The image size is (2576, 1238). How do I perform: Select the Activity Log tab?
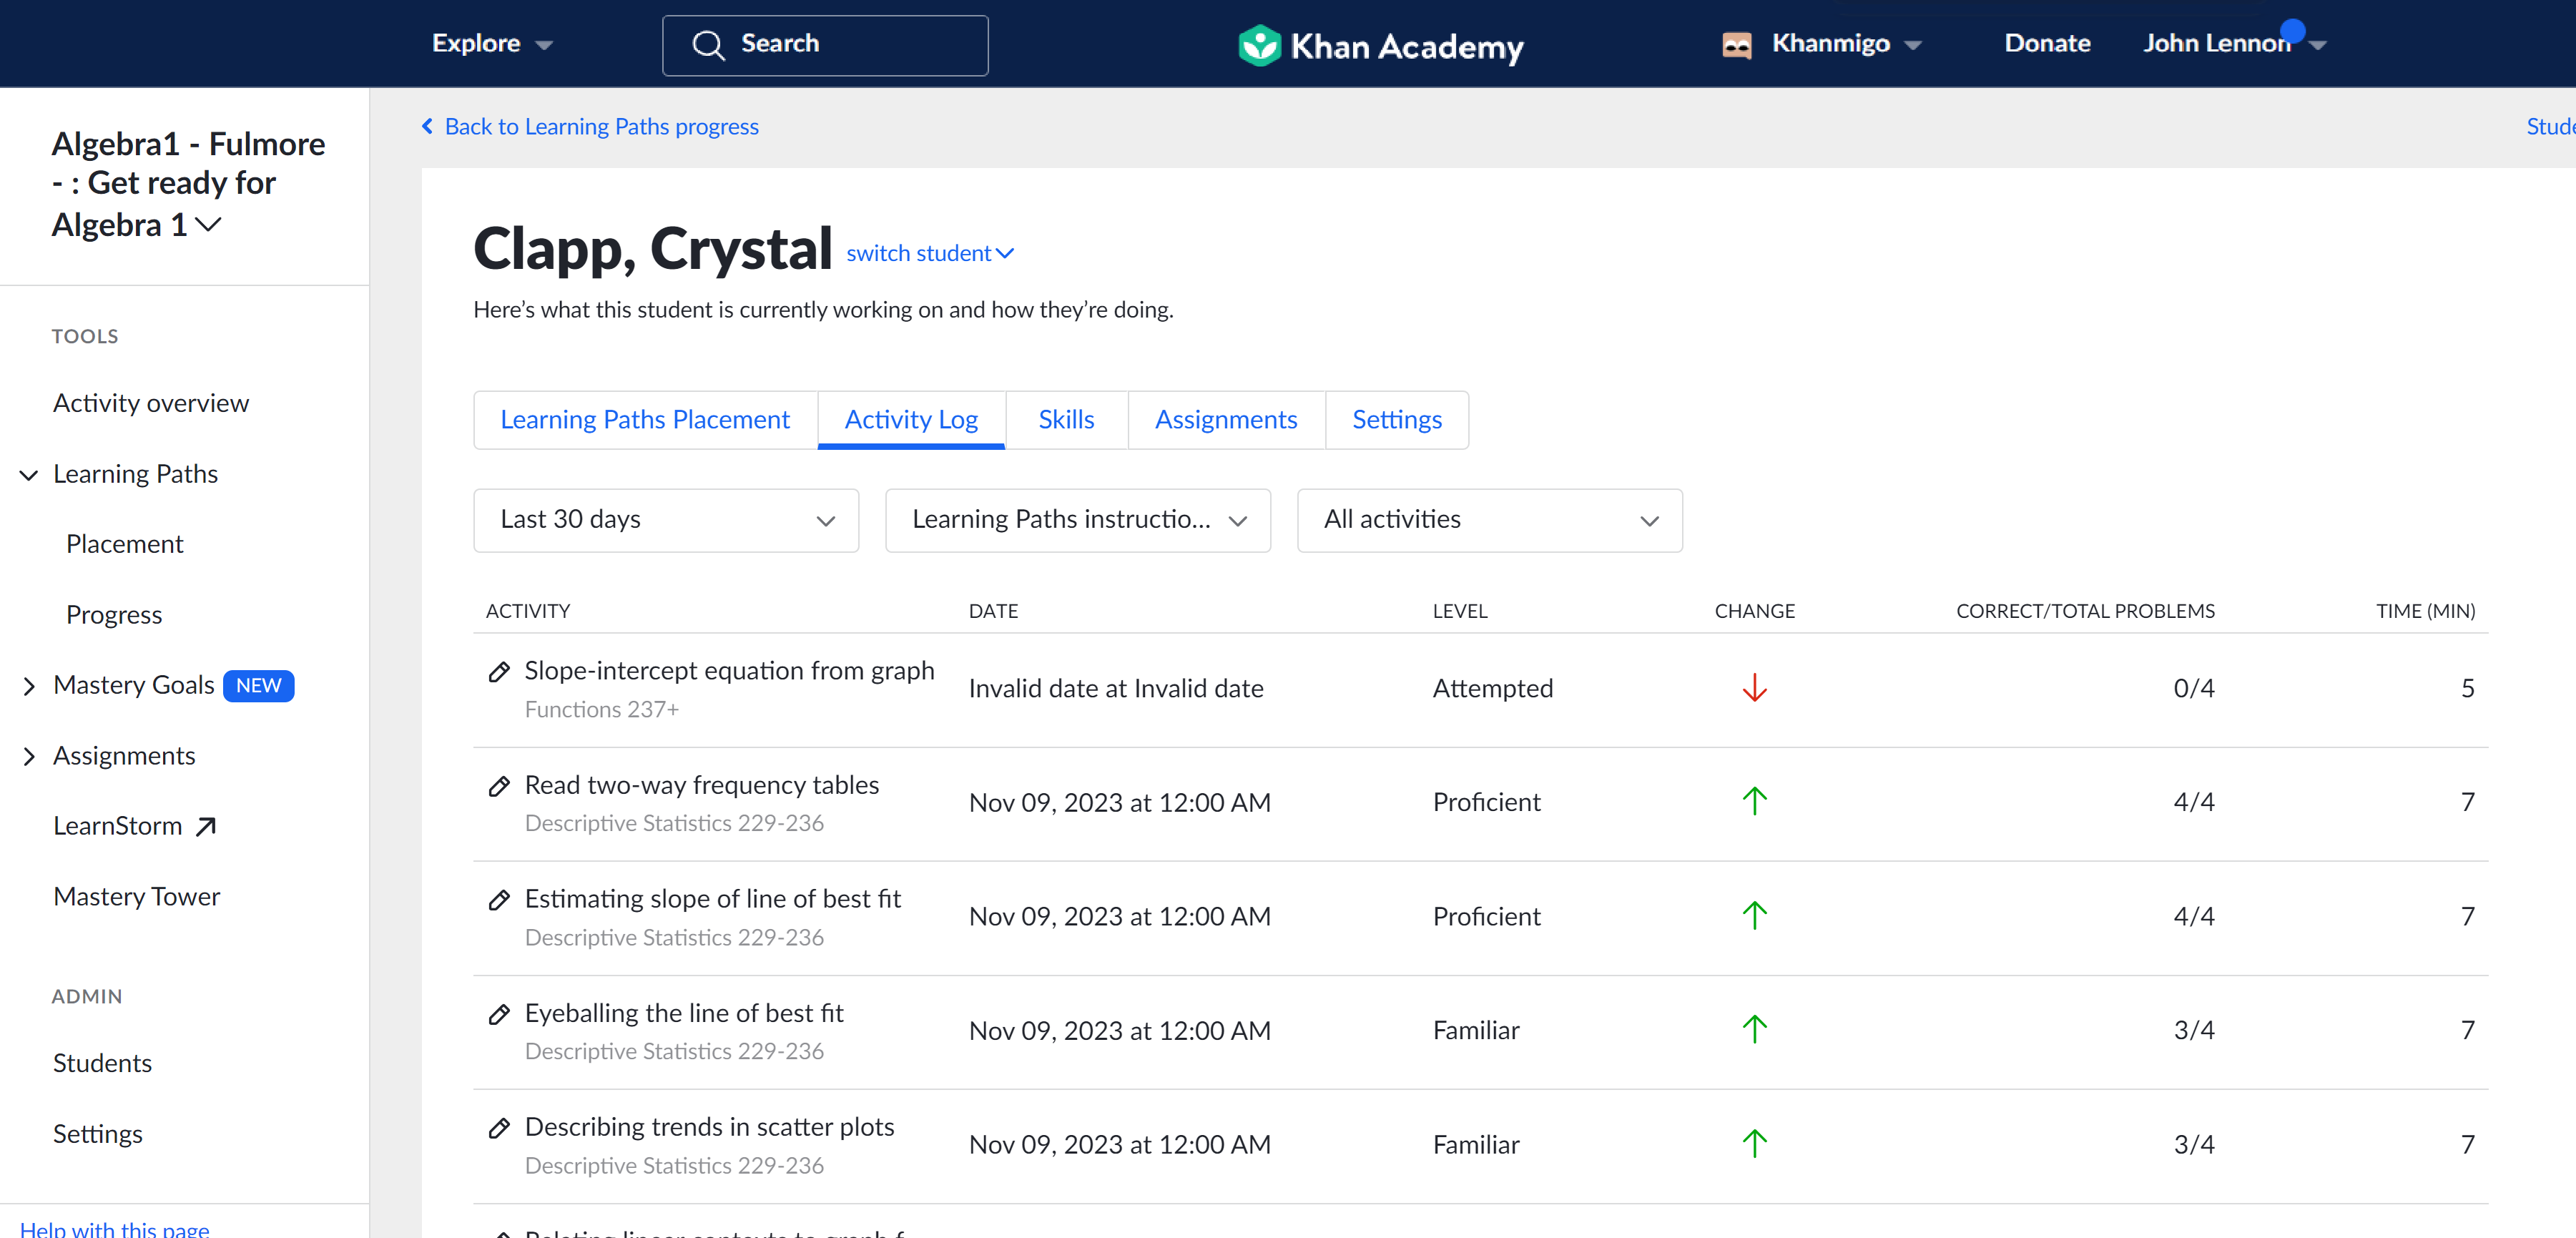911,420
